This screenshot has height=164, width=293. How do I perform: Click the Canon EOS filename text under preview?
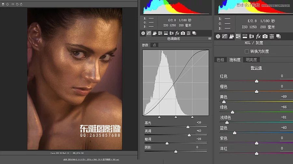67,153
